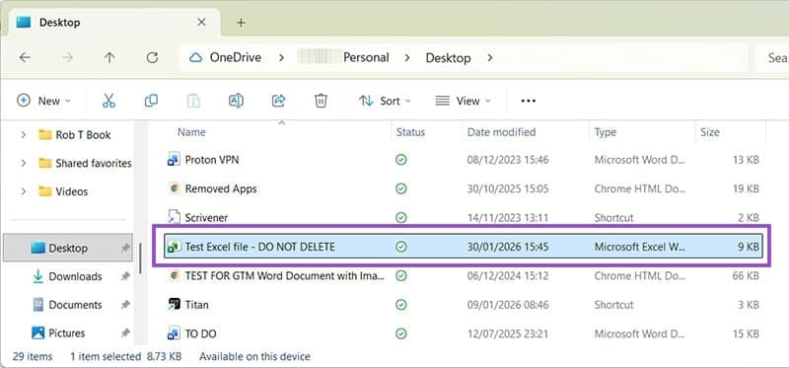This screenshot has height=368, width=789.
Task: Select the Scrivener file name
Action: click(206, 217)
